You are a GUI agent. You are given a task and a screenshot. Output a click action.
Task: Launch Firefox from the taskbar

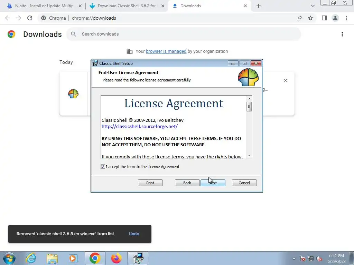[116, 258]
